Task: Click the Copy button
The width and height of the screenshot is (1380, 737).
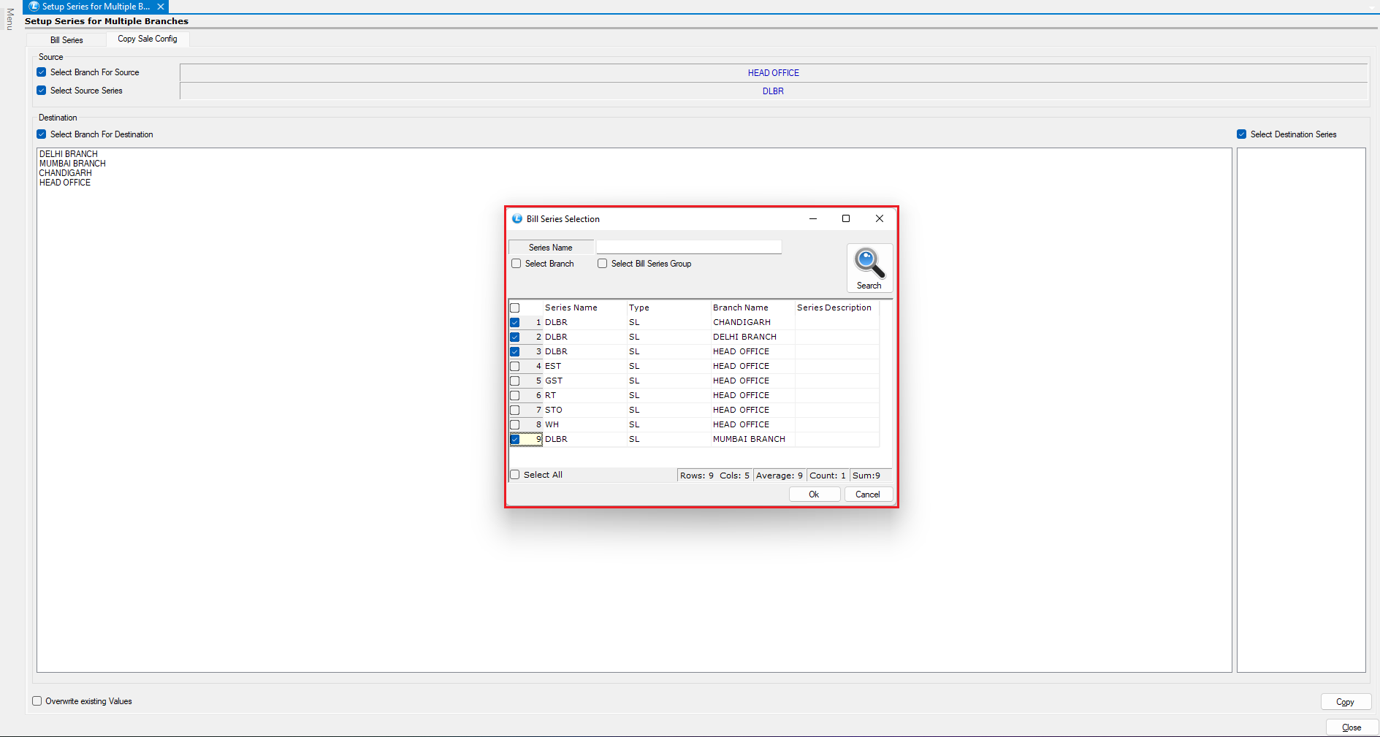Action: 1345,702
